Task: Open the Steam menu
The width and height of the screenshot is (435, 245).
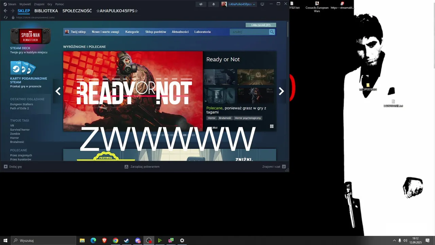Action: [x=10, y=4]
